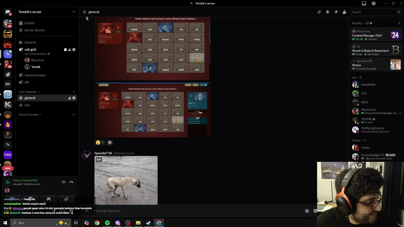
Task: Open BK server in server list
Action: click(8, 84)
